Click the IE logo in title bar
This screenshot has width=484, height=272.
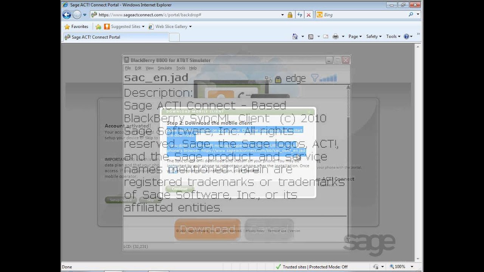pyautogui.click(x=65, y=5)
